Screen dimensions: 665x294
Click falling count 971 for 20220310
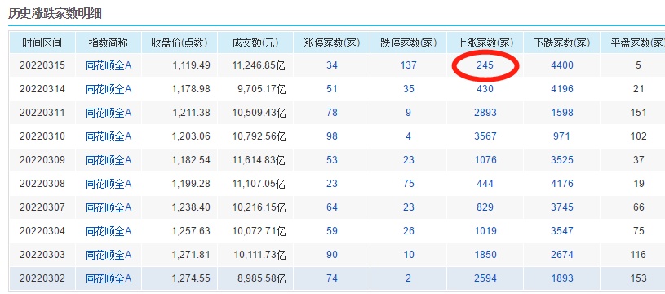point(562,136)
